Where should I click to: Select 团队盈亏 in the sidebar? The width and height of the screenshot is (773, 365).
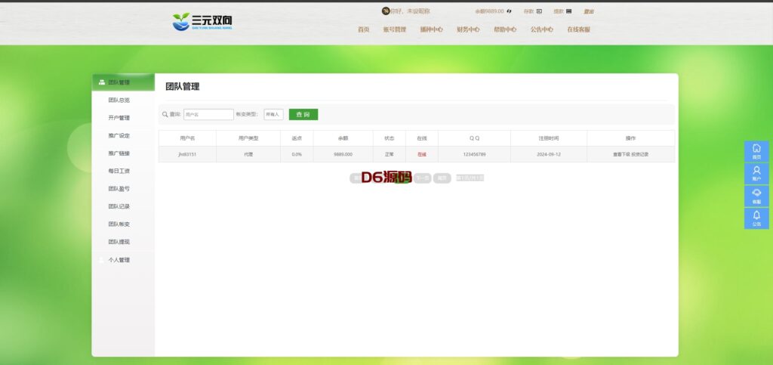pos(119,189)
